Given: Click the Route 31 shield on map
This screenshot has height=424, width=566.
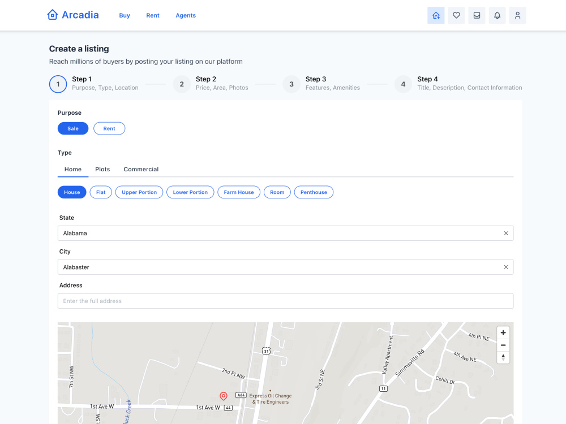Looking at the screenshot, I should 266,351.
